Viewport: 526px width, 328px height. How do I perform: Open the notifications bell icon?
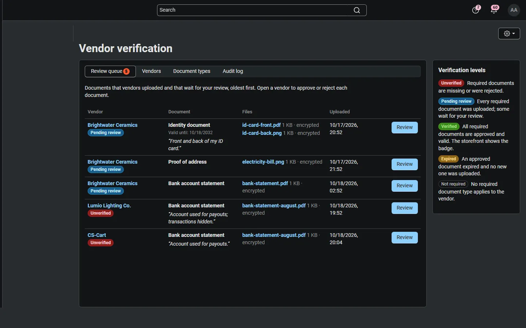(x=494, y=10)
